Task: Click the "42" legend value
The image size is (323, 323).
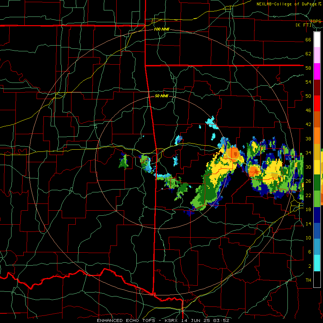Action: pos(308,125)
